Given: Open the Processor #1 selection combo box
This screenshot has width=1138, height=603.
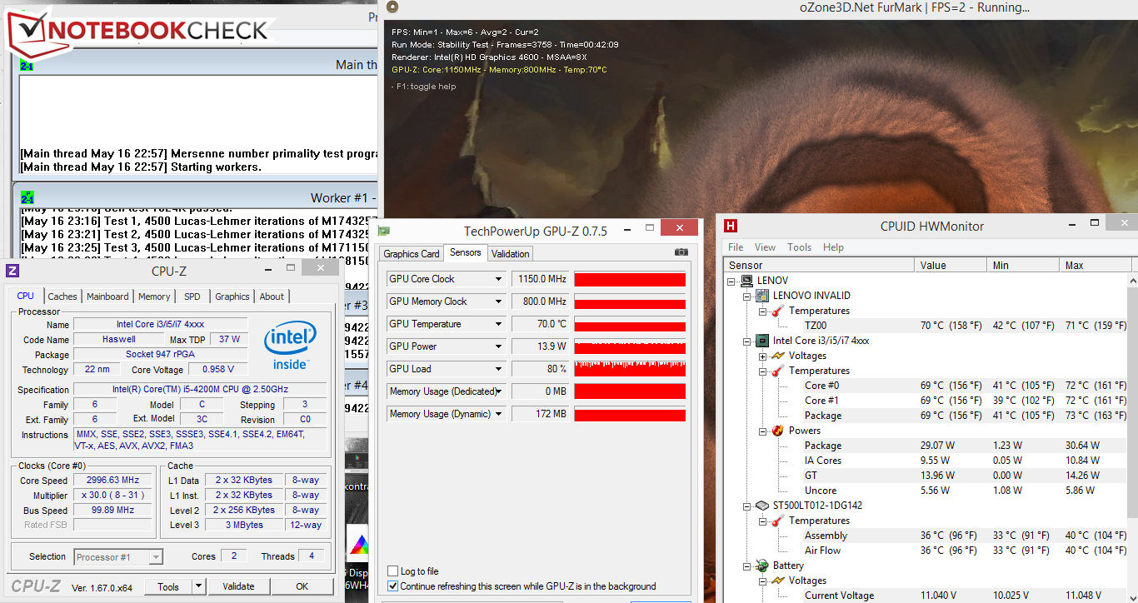Looking at the screenshot, I should coord(117,557).
